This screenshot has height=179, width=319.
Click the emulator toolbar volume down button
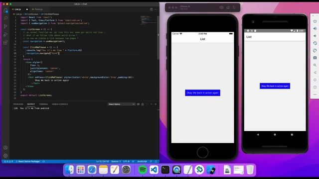315,36
